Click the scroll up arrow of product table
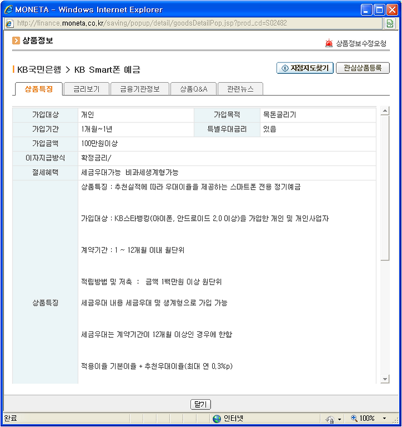The height and width of the screenshot is (427, 402). pos(385,111)
